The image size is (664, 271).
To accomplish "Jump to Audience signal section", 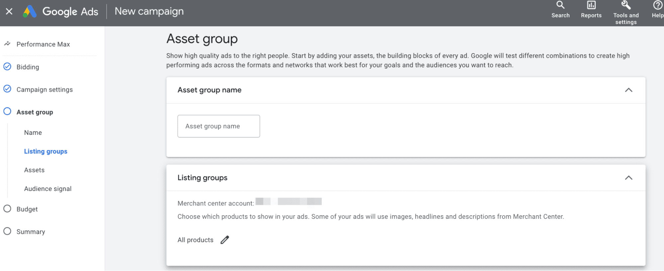I will pyautogui.click(x=48, y=189).
